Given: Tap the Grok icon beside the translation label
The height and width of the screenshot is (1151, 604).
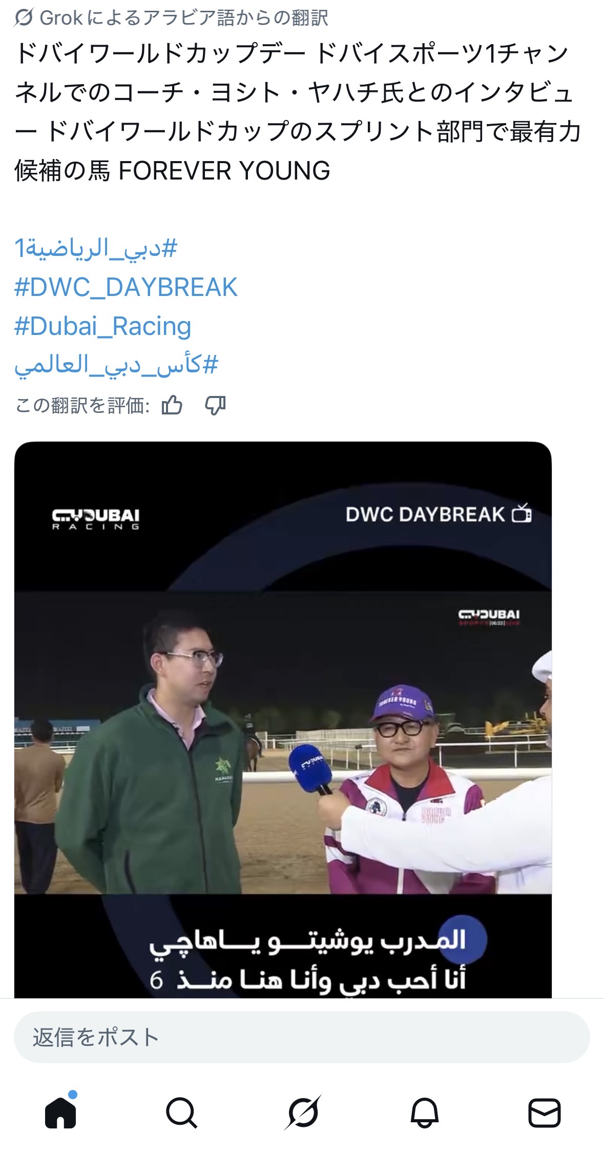Looking at the screenshot, I should point(24,18).
